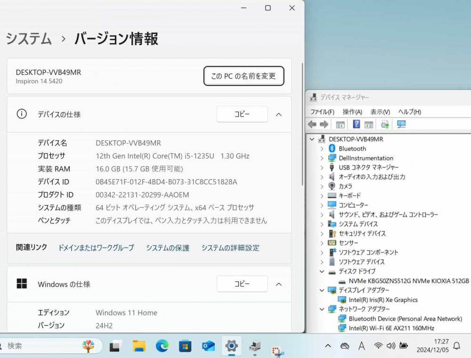Click システム breadcrumb in Settings header
The image size is (471, 358).
click(29, 39)
